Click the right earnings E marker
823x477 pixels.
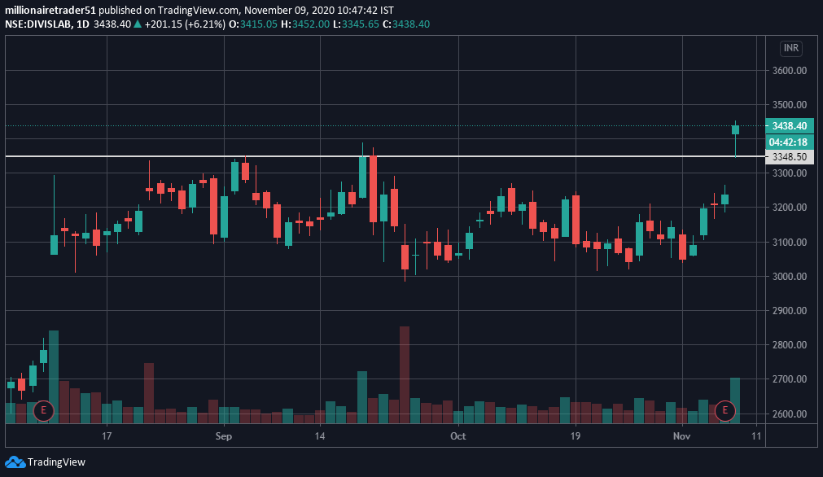point(725,410)
